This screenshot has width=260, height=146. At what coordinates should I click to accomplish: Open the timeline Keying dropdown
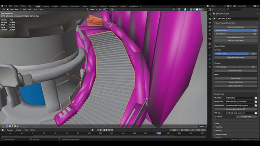click(19, 130)
